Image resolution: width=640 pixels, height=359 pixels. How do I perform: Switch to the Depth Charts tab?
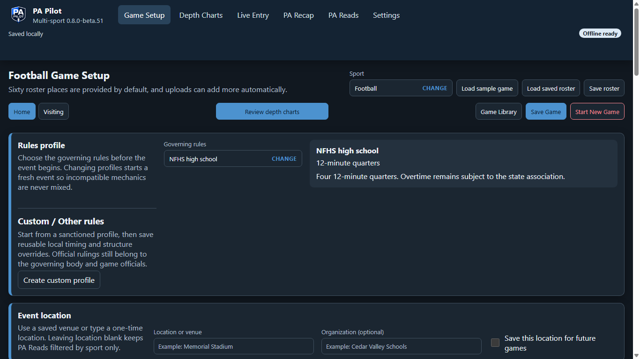pyautogui.click(x=201, y=15)
